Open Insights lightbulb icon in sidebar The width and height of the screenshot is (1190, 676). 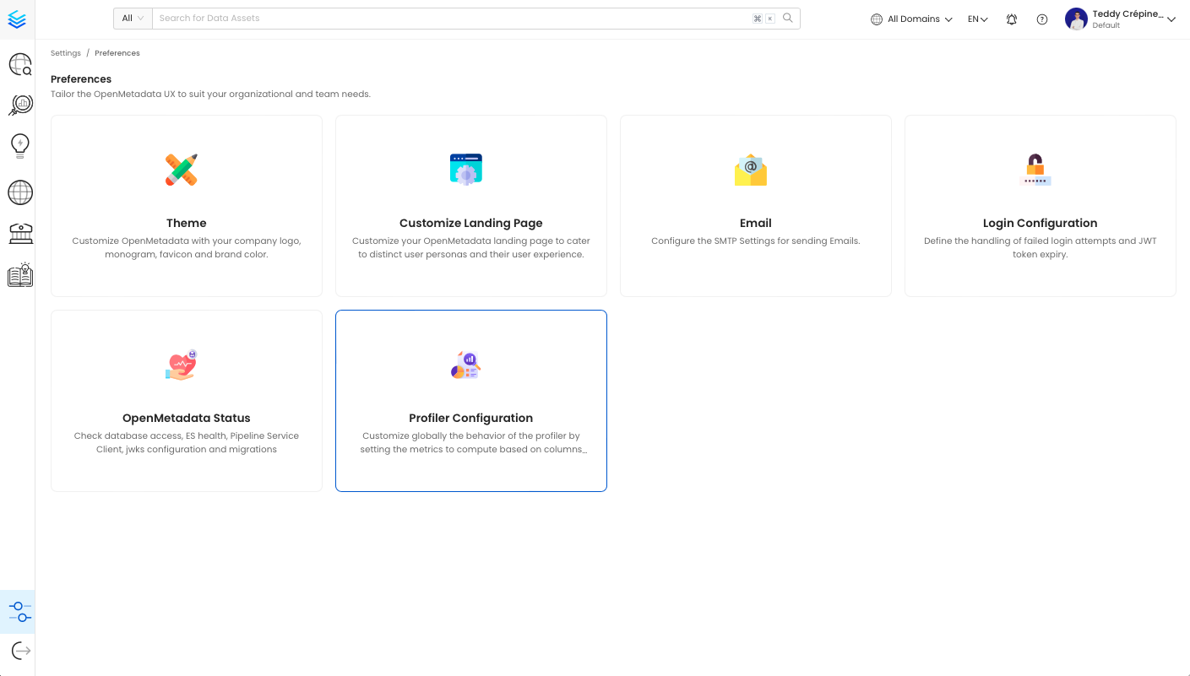(19, 146)
